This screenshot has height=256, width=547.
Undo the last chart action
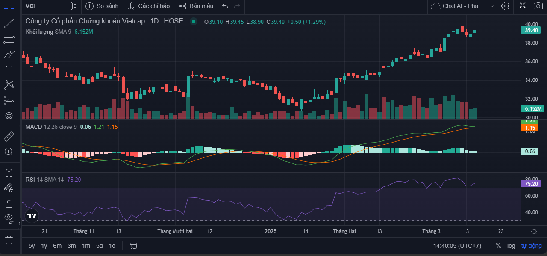tap(225, 6)
